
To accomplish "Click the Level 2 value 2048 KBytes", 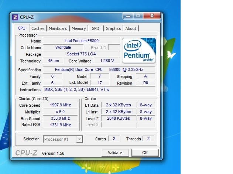I will (x=119, y=118).
